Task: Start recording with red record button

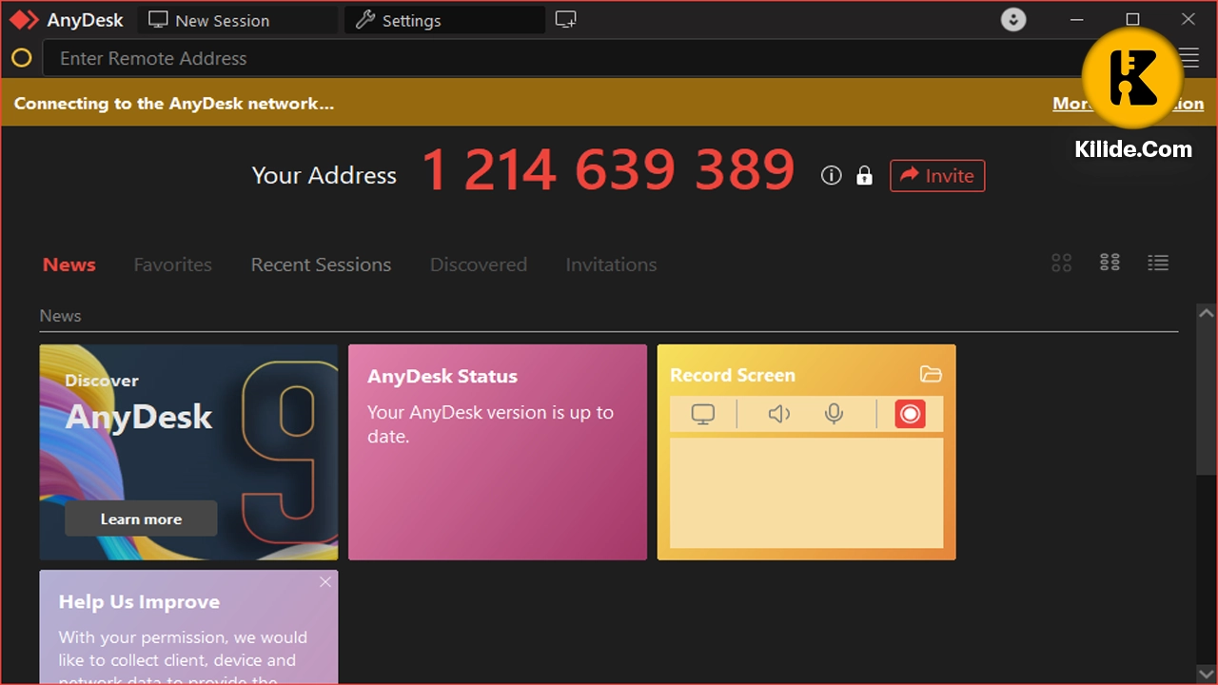Action: tap(910, 414)
